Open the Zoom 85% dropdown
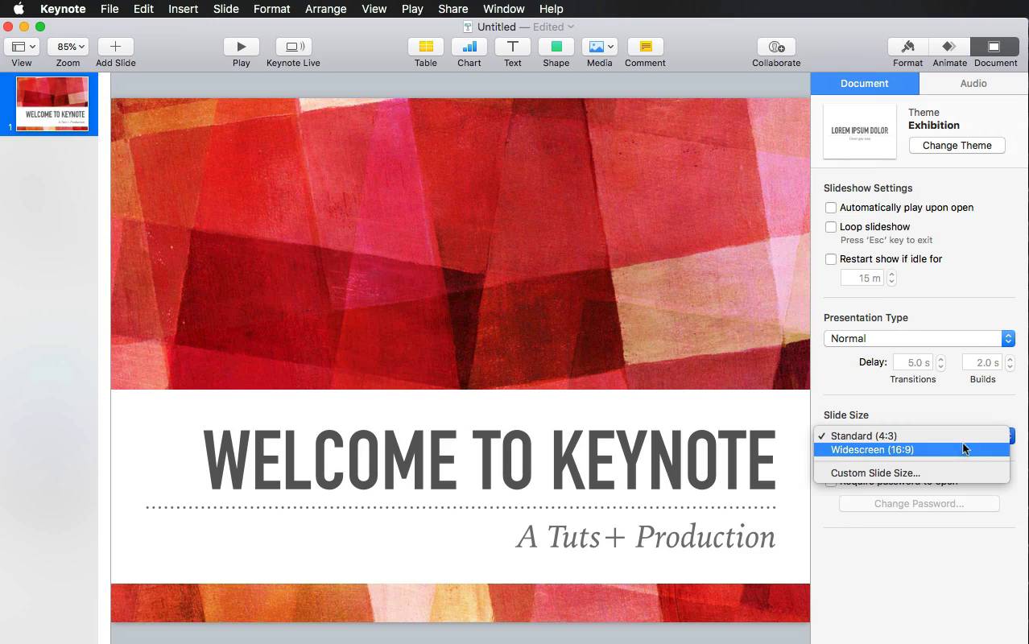Viewport: 1029px width, 644px height. [68, 47]
